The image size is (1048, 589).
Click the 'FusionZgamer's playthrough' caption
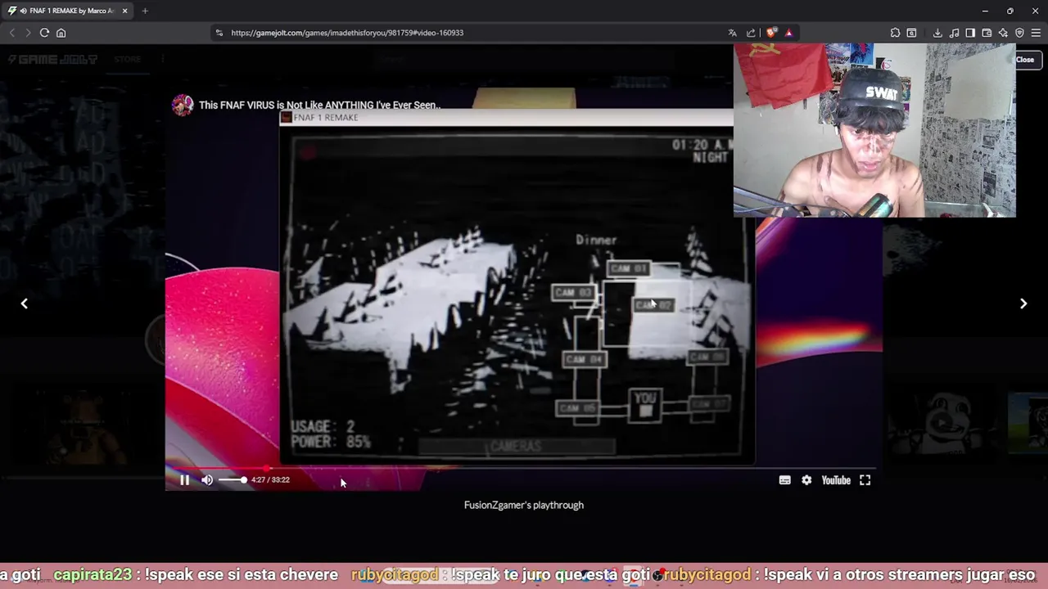pos(524,505)
